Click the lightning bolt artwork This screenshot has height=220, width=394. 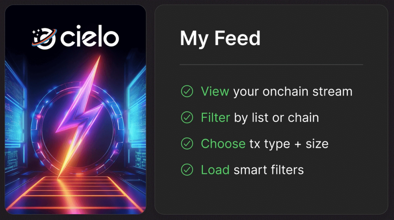tap(80, 116)
